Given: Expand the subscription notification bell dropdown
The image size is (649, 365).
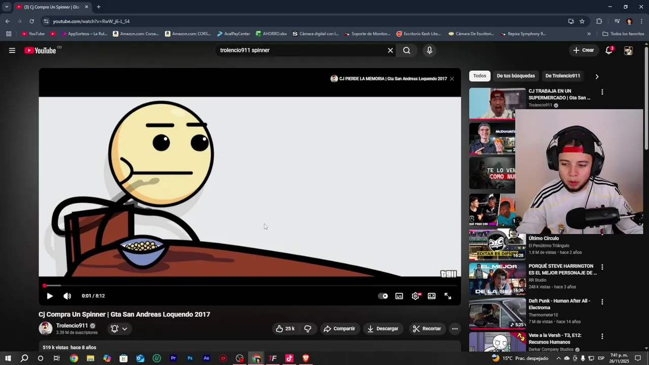Looking at the screenshot, I should (119, 328).
